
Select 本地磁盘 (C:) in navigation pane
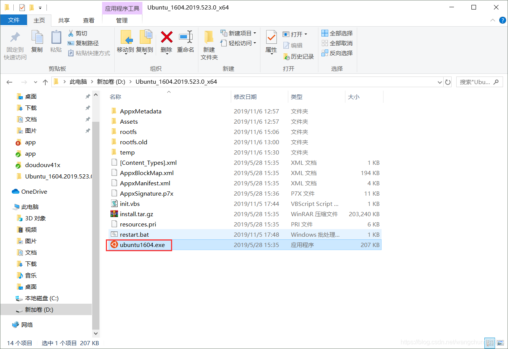tap(42, 298)
